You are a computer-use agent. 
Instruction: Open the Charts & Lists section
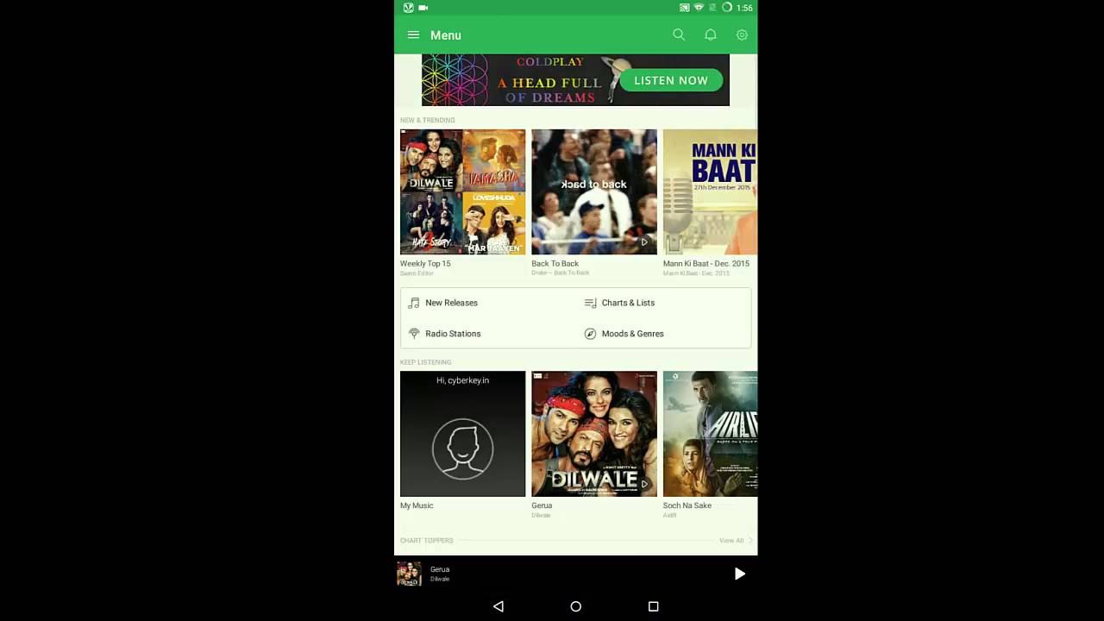[663, 303]
